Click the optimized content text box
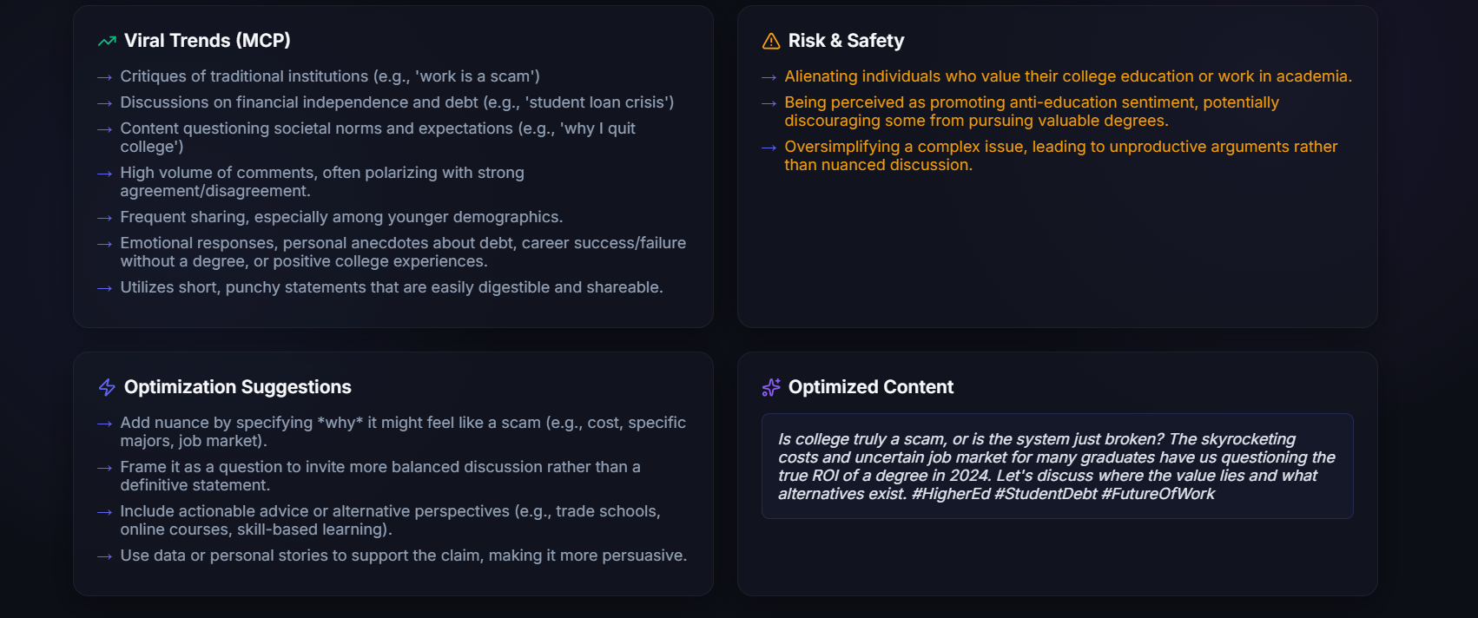Screen dimensions: 1478x618 point(1057,466)
